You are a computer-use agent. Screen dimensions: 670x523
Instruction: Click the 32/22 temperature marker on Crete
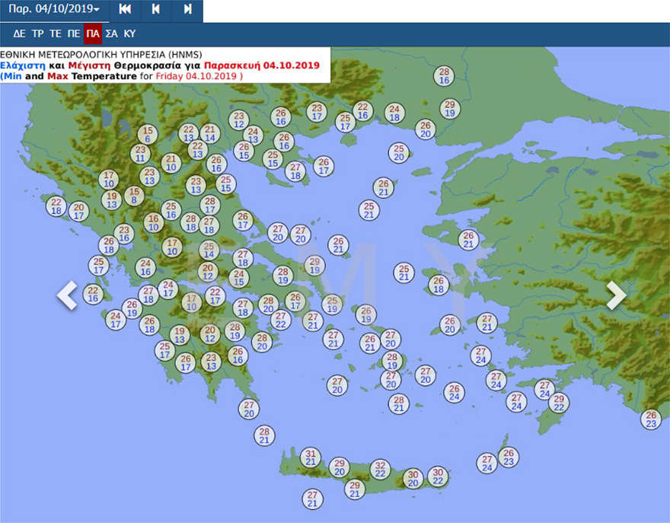[381, 469]
